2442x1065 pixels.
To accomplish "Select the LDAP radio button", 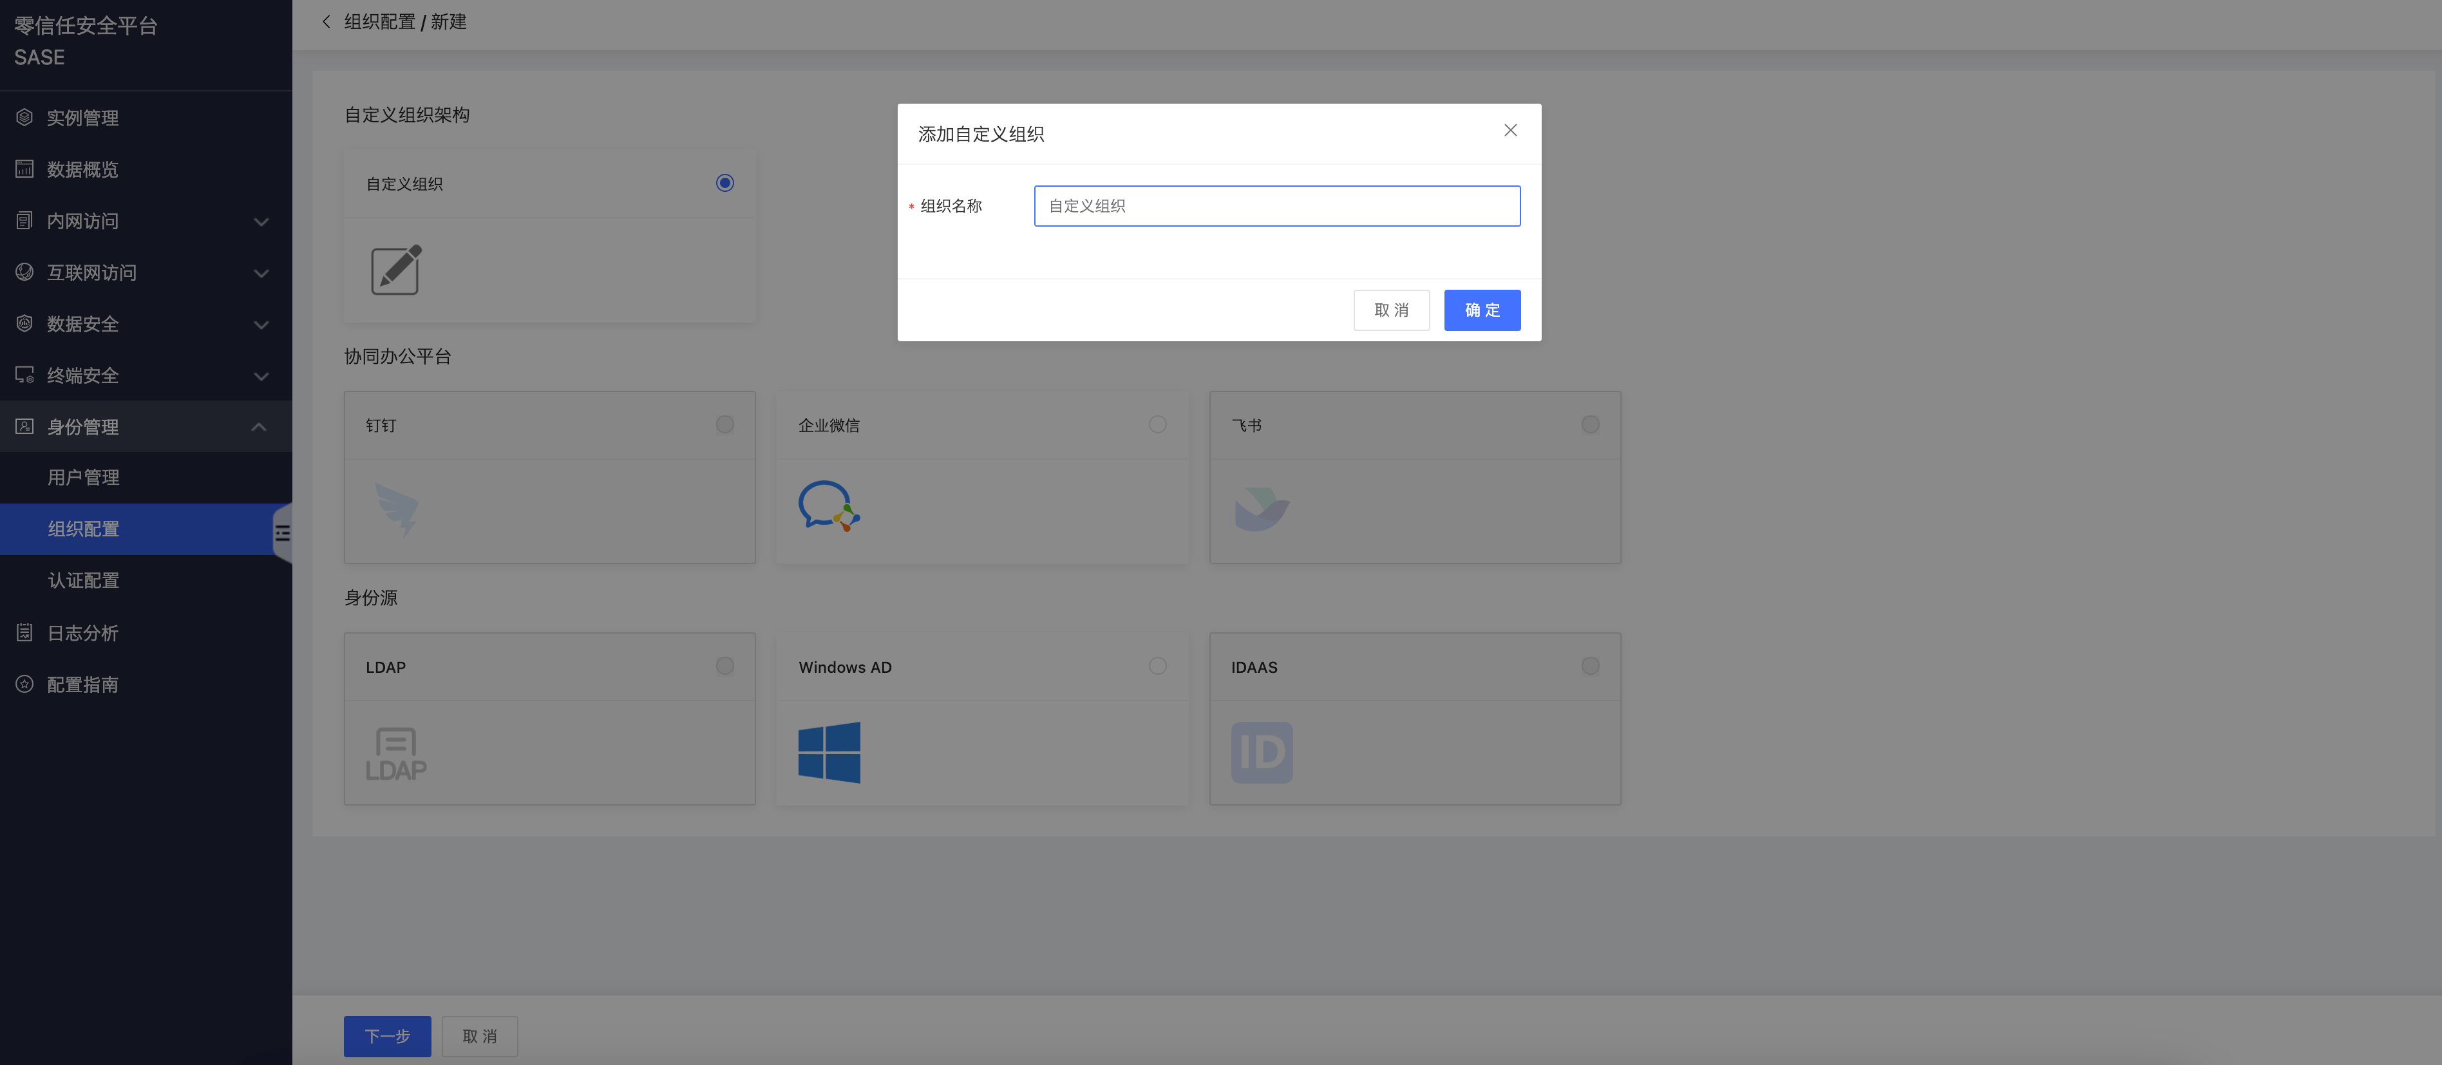I will tap(725, 666).
